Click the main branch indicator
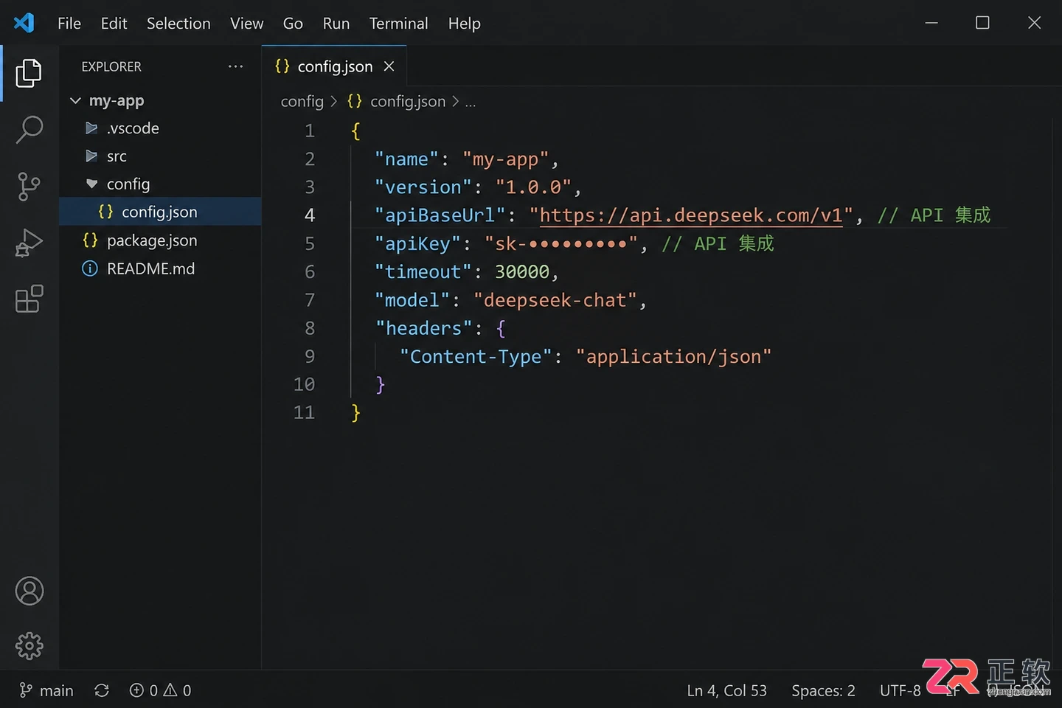The width and height of the screenshot is (1062, 708). click(x=46, y=690)
